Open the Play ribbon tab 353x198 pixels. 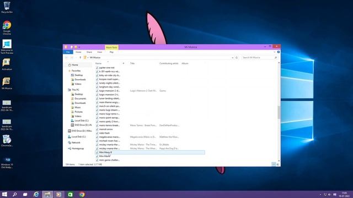[111, 52]
